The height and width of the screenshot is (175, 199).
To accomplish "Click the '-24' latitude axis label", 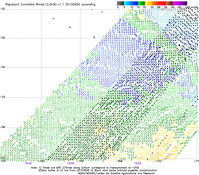I will (2, 67).
